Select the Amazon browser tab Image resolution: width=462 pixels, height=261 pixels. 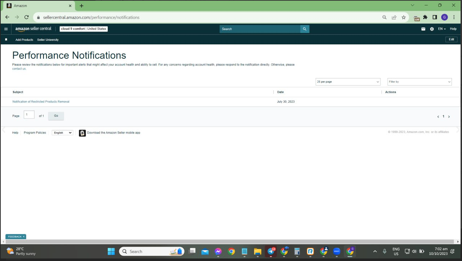click(x=39, y=6)
